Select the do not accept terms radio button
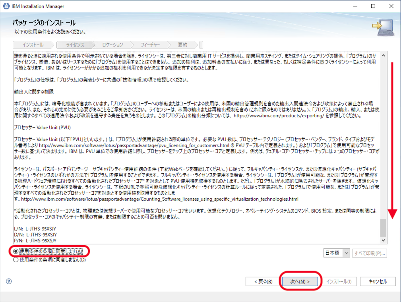This screenshot has height=302, width=401. [16, 260]
